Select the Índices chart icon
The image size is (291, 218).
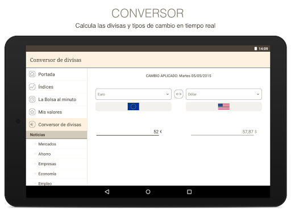tap(32, 87)
